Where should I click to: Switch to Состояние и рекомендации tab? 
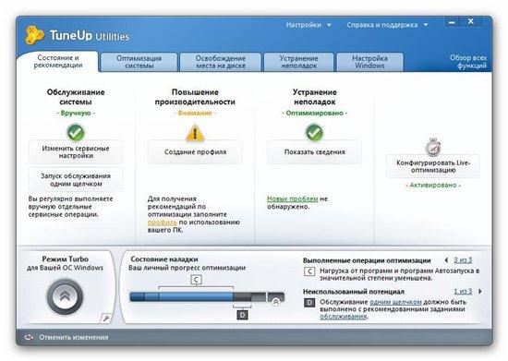point(57,62)
